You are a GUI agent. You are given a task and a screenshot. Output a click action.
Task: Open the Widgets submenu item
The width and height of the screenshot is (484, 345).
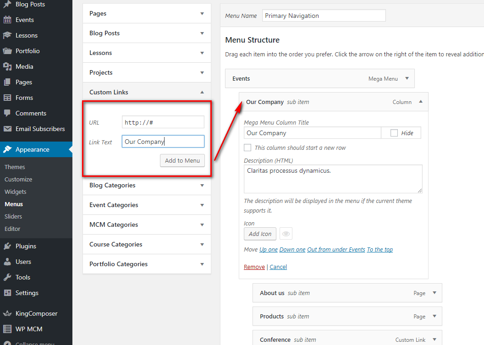click(x=16, y=192)
